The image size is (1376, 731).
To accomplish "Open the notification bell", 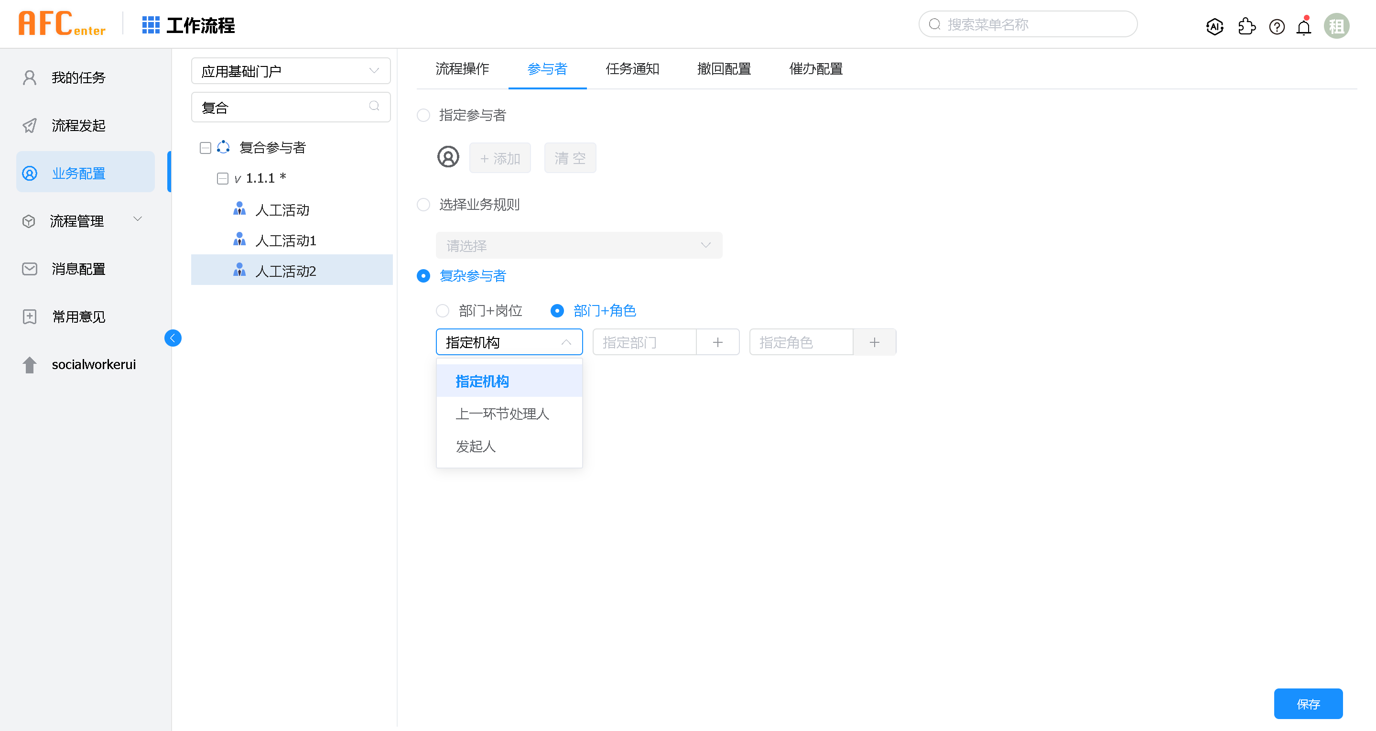I will pyautogui.click(x=1304, y=27).
